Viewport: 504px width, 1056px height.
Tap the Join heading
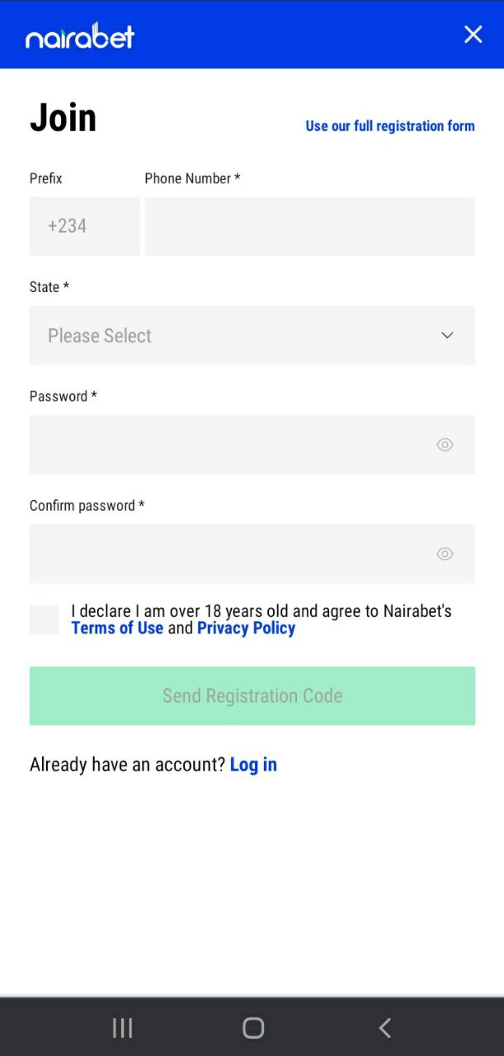pos(63,118)
